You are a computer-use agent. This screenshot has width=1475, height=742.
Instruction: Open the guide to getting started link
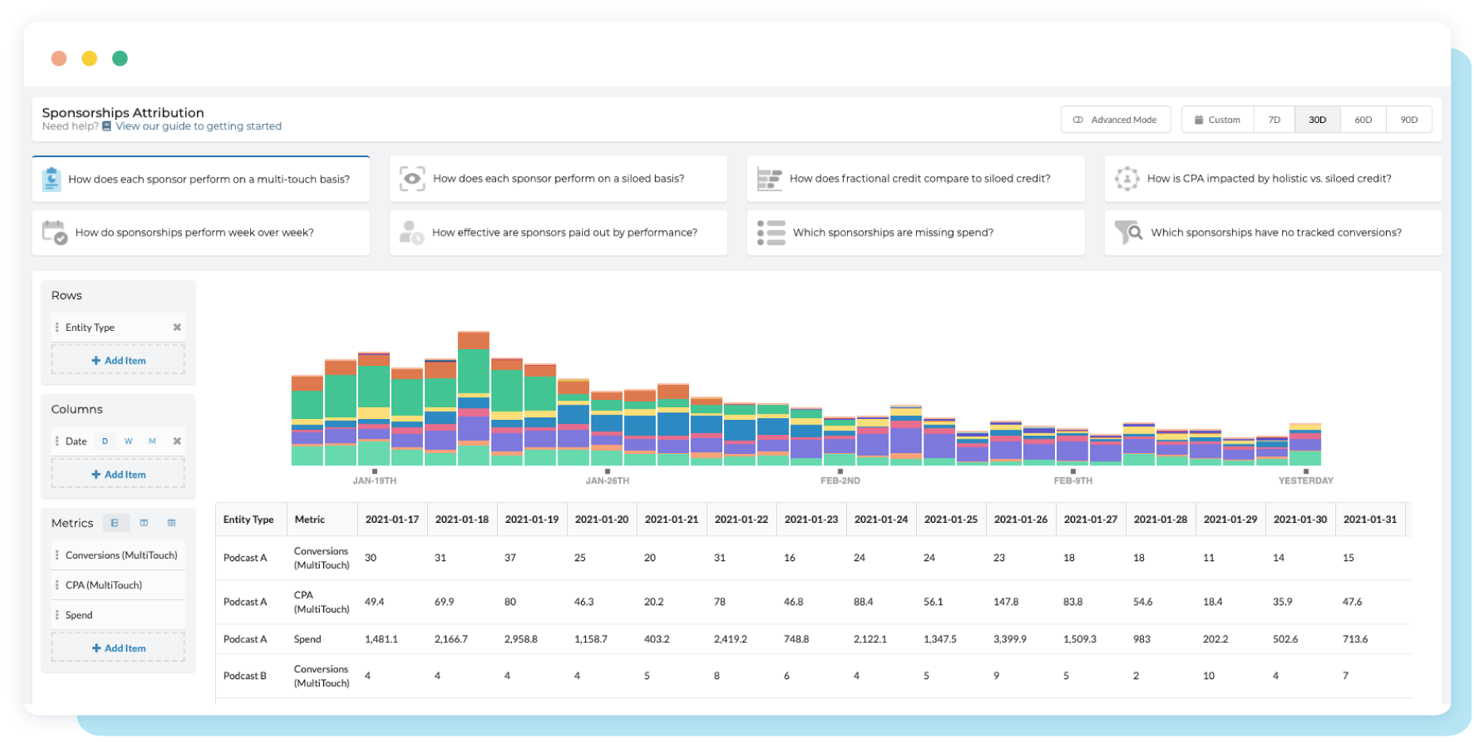click(198, 126)
